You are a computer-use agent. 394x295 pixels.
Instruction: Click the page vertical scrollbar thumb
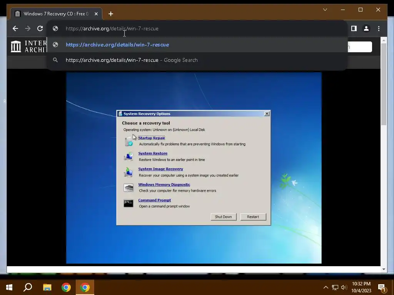coord(384,84)
